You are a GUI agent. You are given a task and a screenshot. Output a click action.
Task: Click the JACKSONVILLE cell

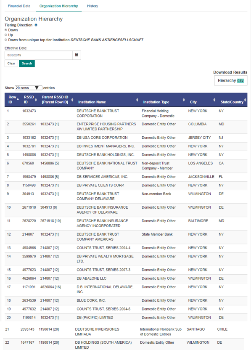click(201, 177)
